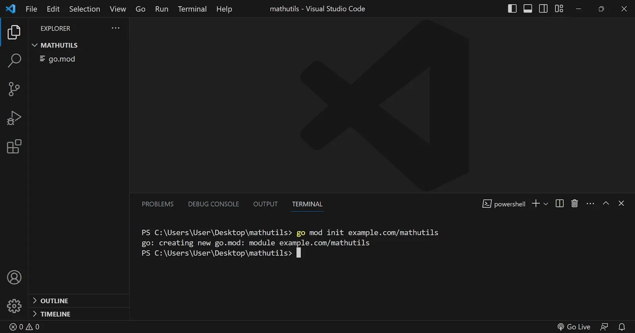635x333 pixels.
Task: Click window title 'mathutils - Visual Studio Code'
Action: point(317,9)
